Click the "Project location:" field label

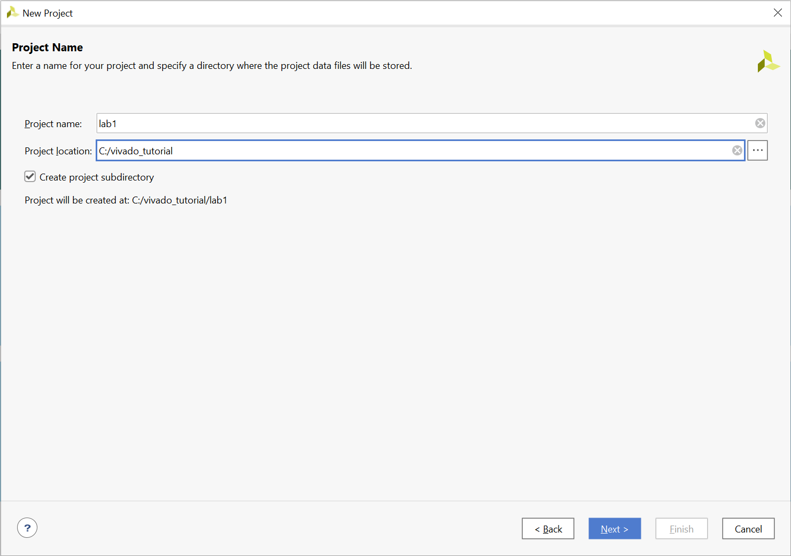coord(58,151)
